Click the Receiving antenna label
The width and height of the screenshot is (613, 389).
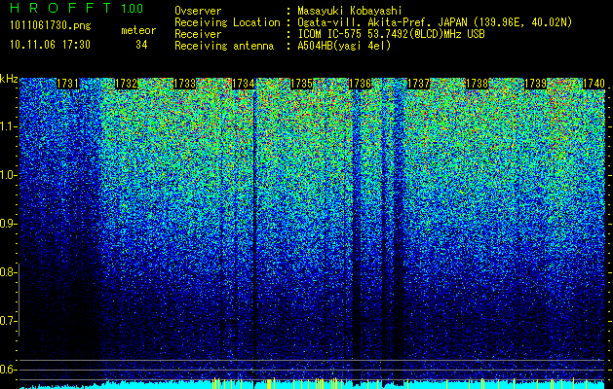[224, 46]
